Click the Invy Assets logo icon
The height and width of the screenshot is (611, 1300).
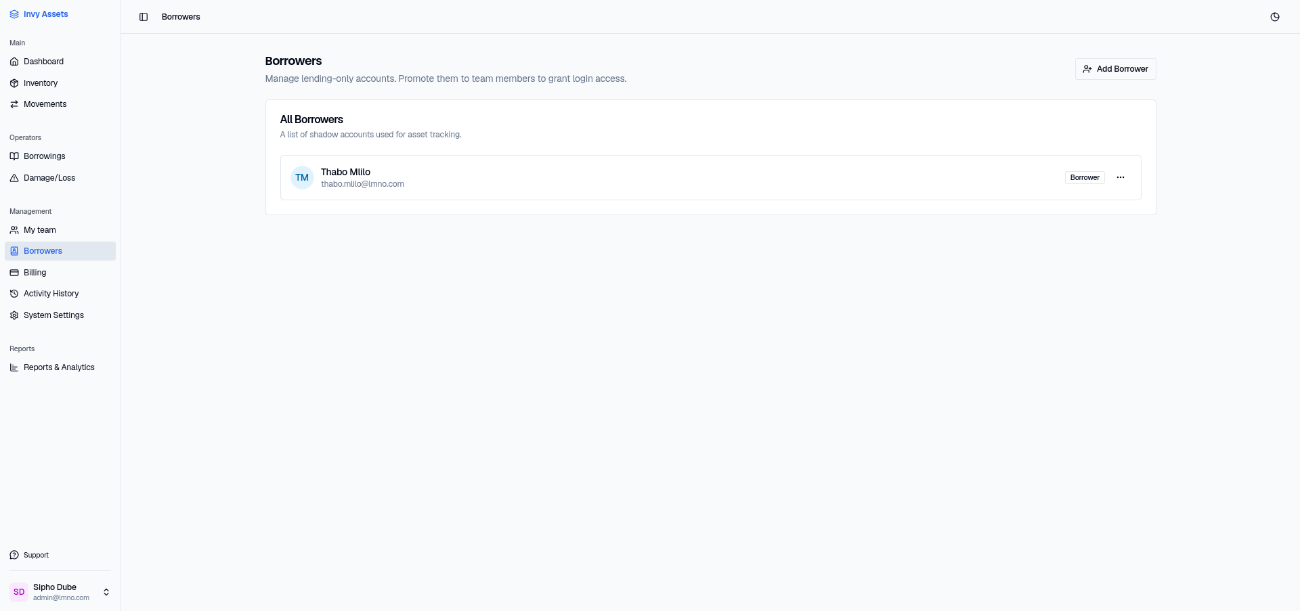pos(14,14)
